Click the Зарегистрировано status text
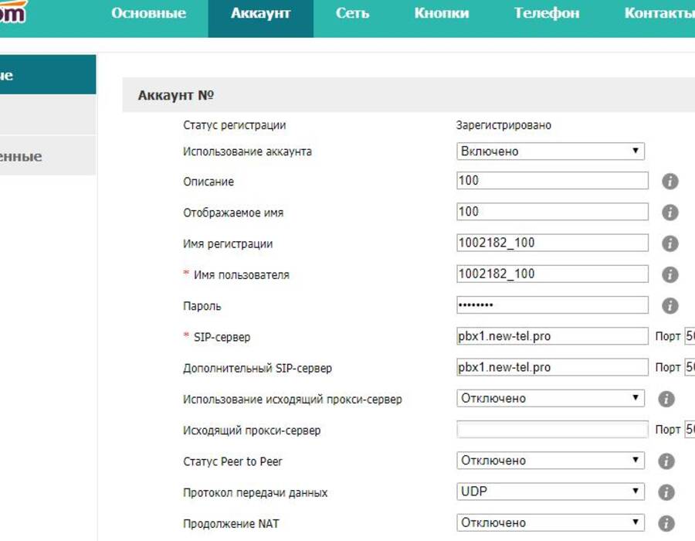The height and width of the screenshot is (541, 695). pyautogui.click(x=503, y=125)
